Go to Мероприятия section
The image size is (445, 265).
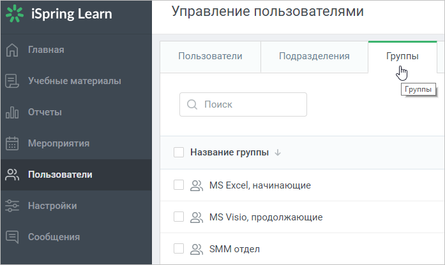click(x=76, y=143)
